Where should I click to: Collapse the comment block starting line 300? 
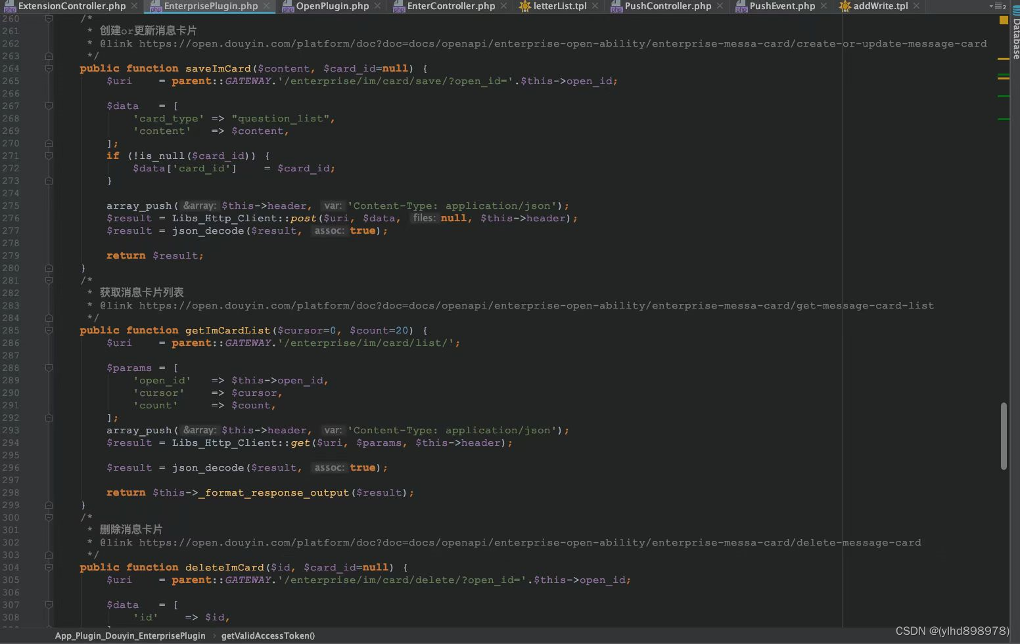(49, 517)
